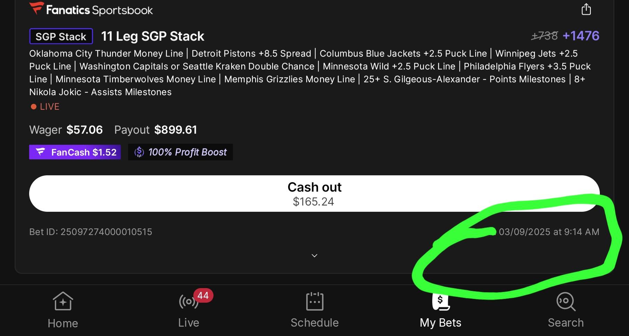Tap the Schedule calendar icon
629x336 pixels.
point(314,301)
